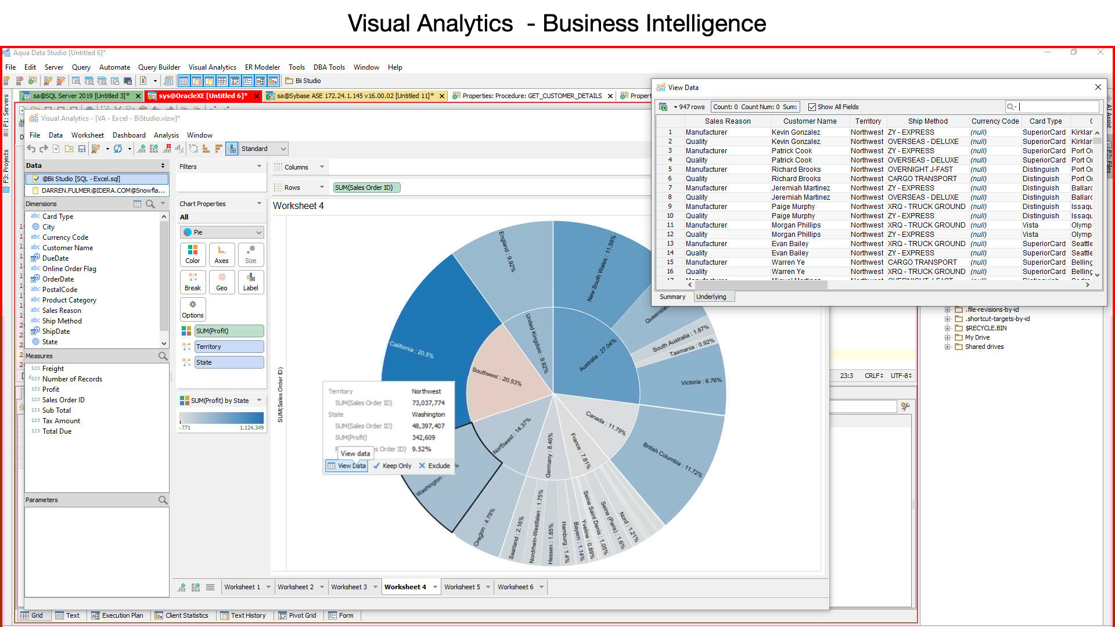This screenshot has width=1115, height=627.
Task: Search the Dimensions panel with magnifier icon
Action: point(150,204)
